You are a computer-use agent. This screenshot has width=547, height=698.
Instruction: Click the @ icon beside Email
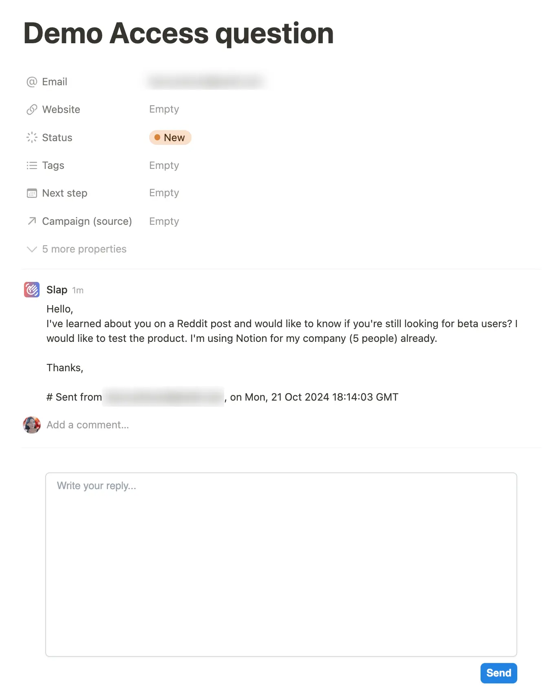tap(31, 82)
